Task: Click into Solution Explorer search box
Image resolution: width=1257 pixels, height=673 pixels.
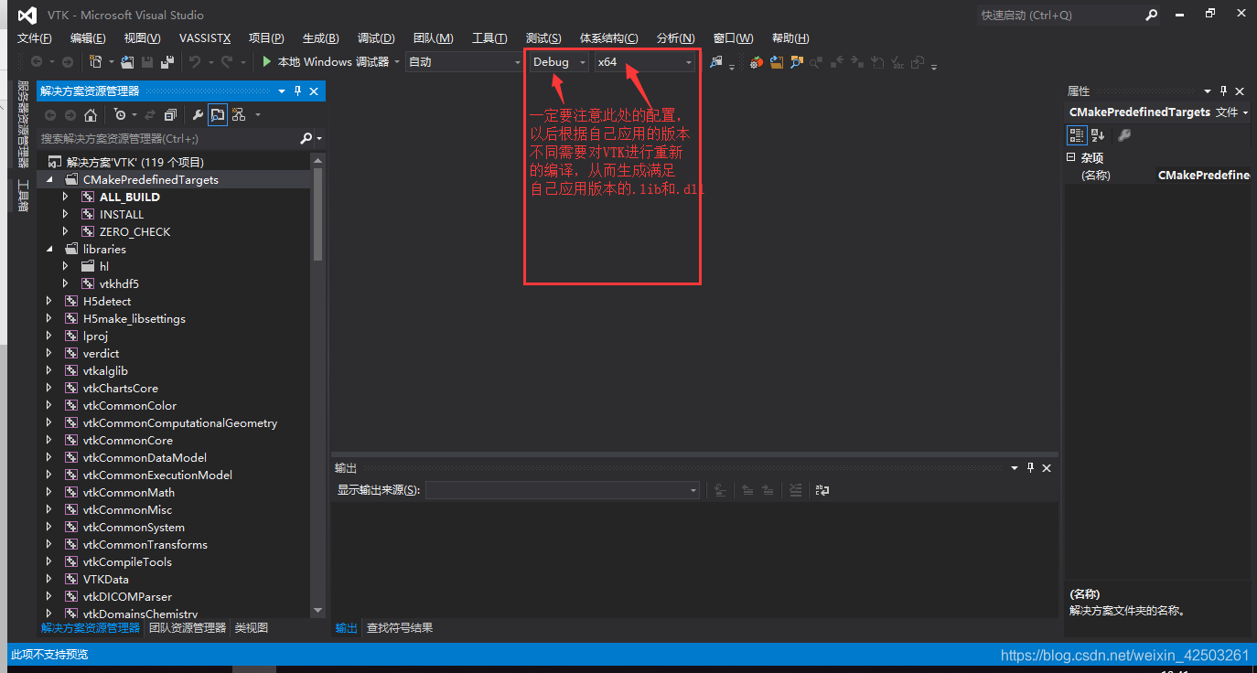Action: coord(169,139)
